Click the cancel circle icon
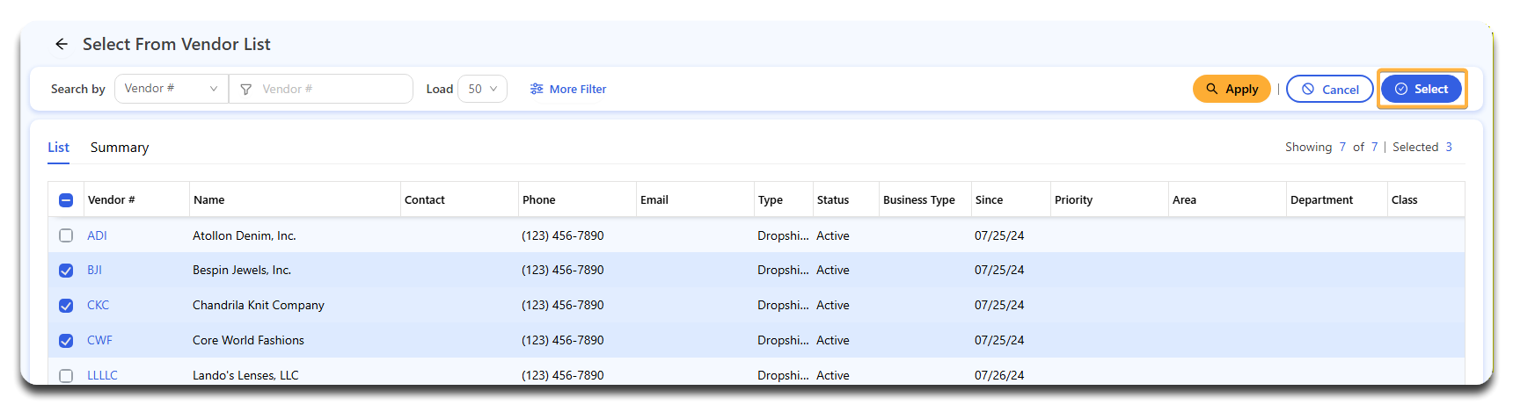Screen dimensions: 1513x405 (x=1308, y=90)
